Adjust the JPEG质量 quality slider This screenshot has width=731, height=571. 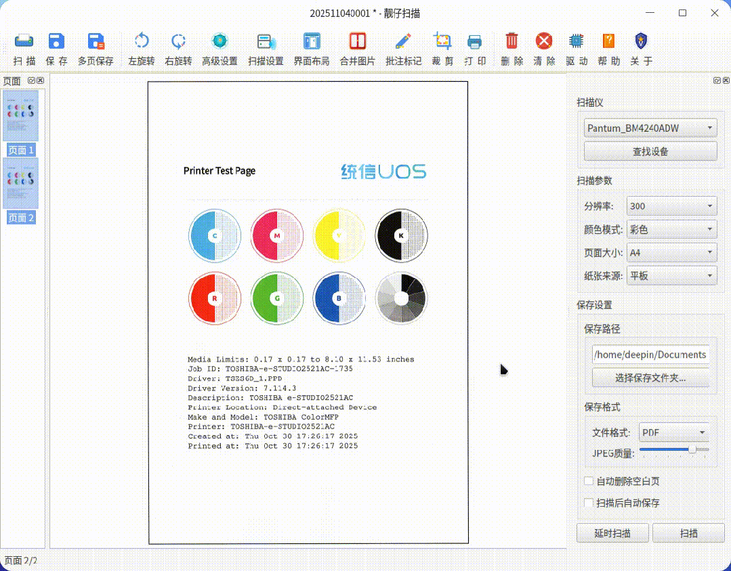tap(674, 449)
